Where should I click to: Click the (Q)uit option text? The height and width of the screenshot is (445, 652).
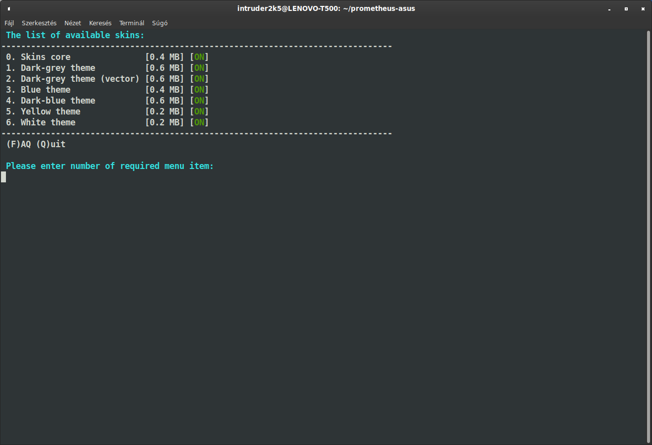(51, 144)
